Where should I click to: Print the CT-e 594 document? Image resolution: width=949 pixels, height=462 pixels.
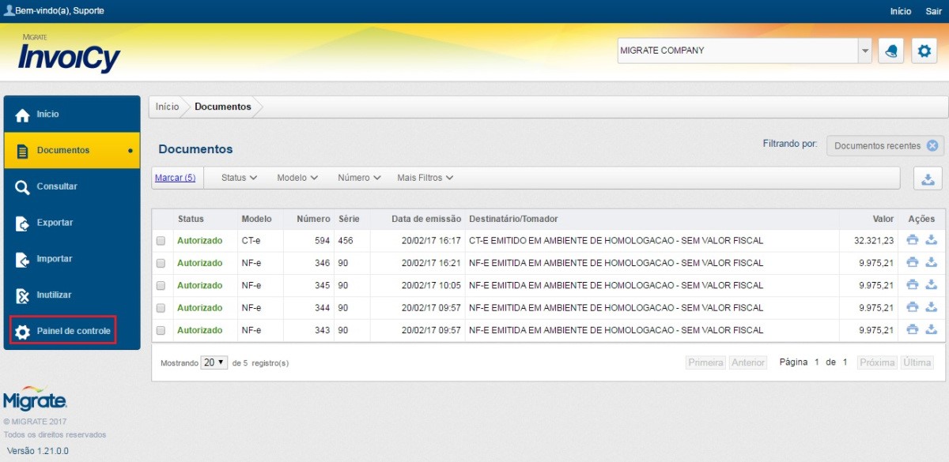coord(913,240)
